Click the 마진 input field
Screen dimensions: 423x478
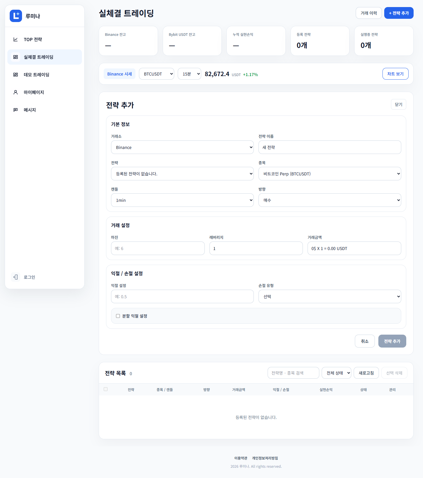tap(158, 248)
